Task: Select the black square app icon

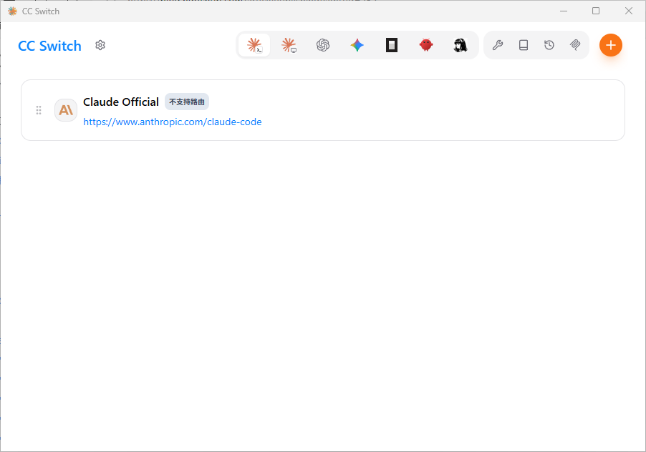Action: (391, 45)
